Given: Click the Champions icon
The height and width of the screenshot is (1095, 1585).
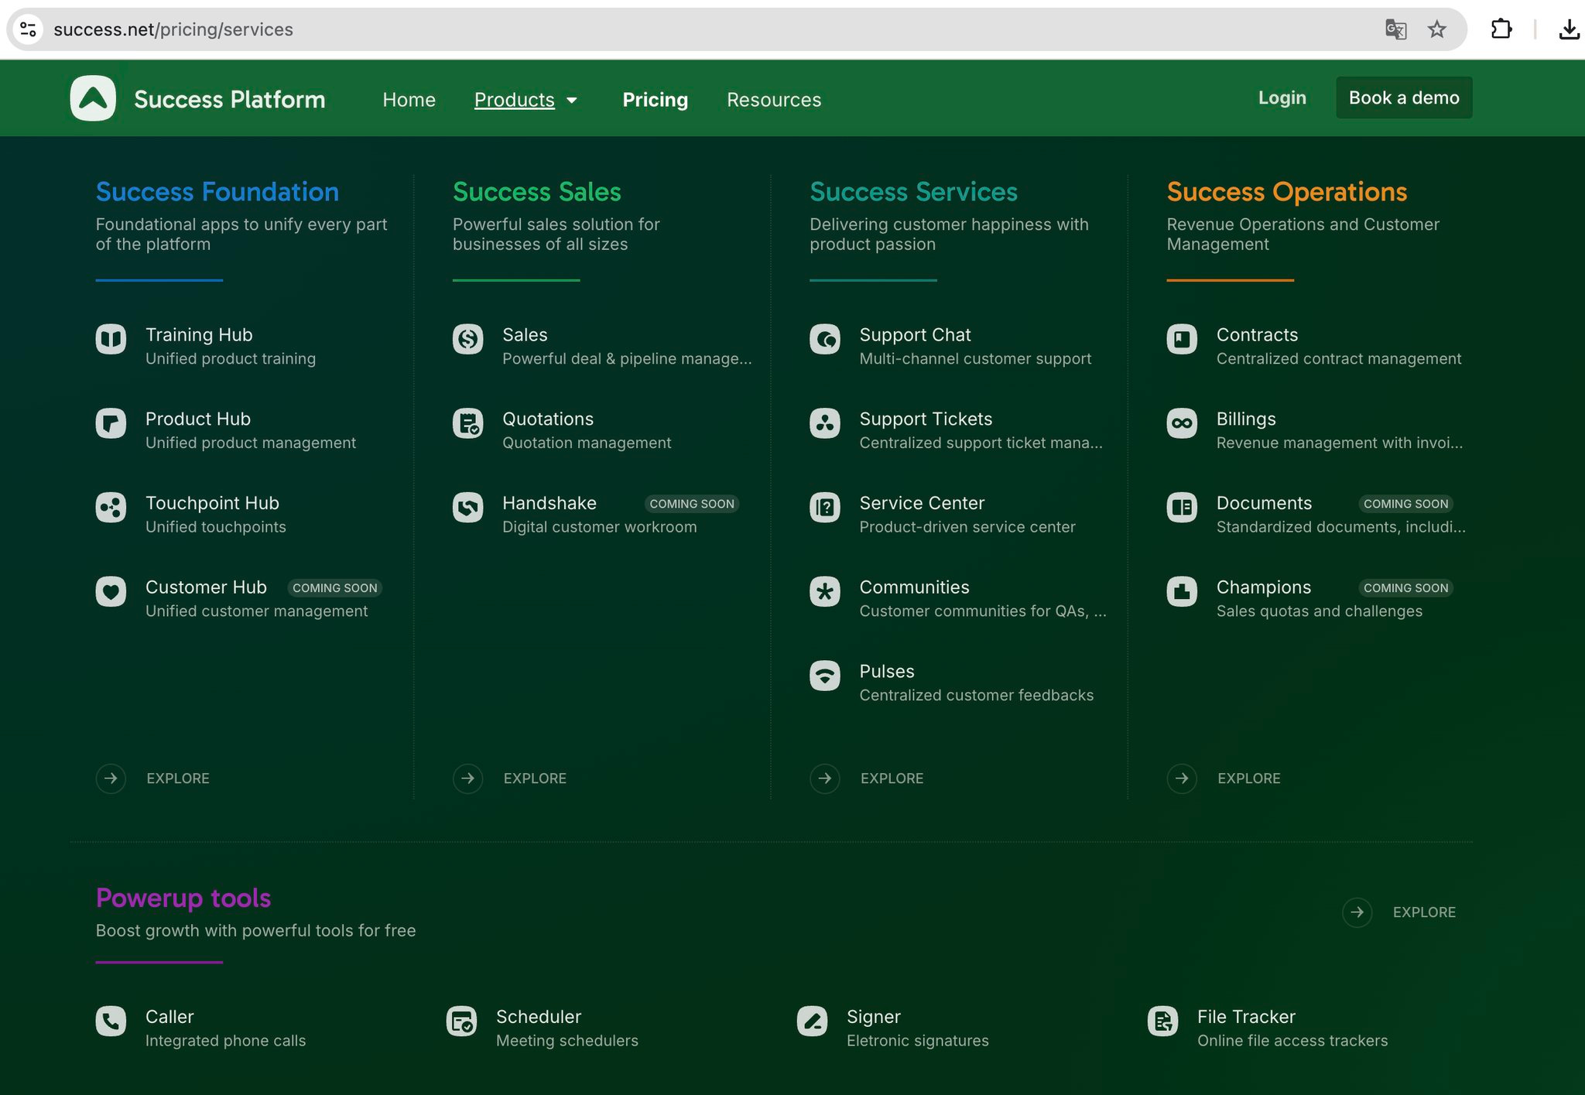Looking at the screenshot, I should pos(1182,592).
